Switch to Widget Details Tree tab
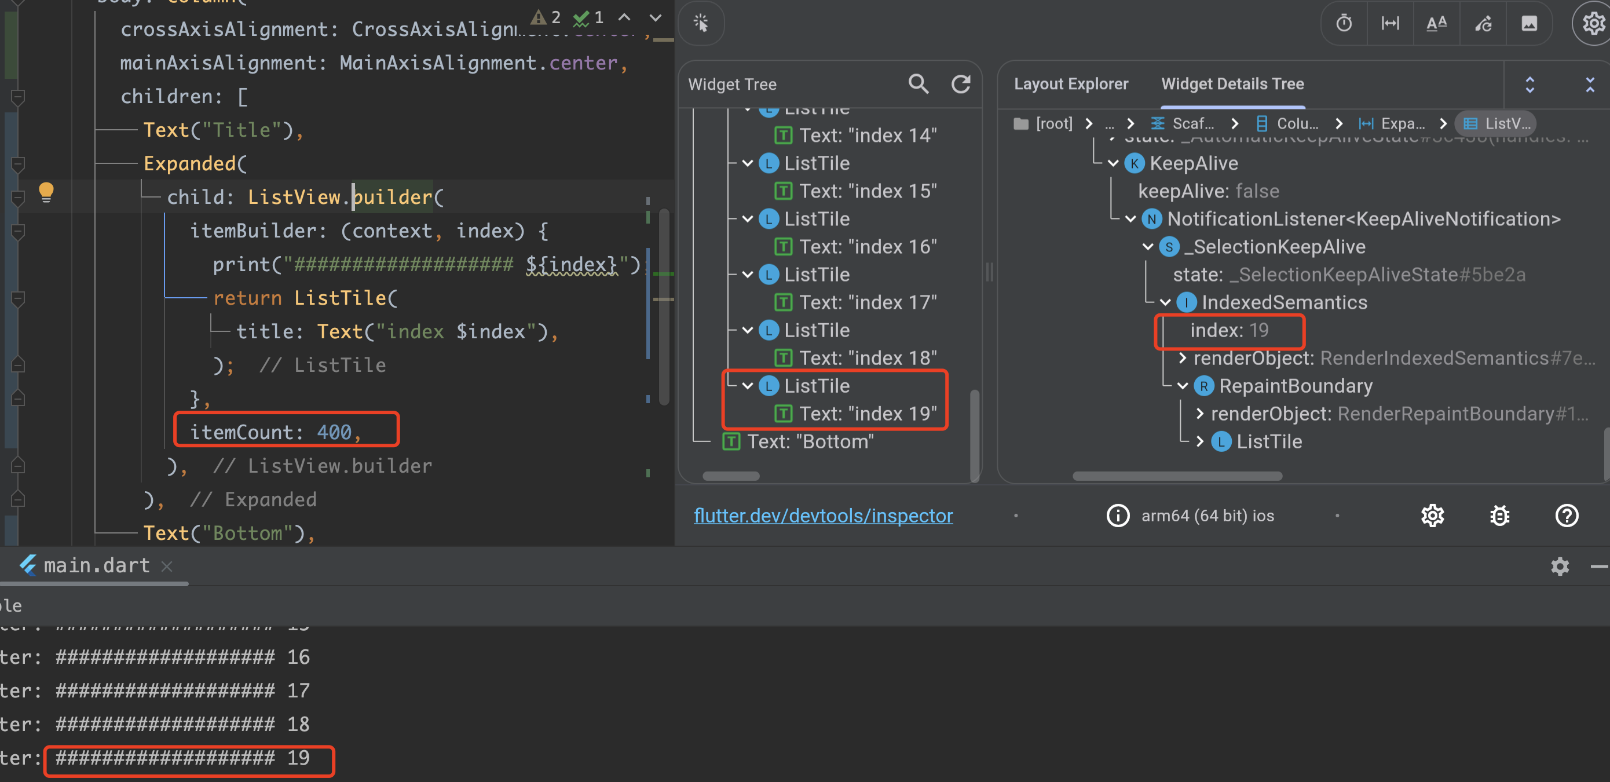This screenshot has width=1610, height=782. point(1232,84)
